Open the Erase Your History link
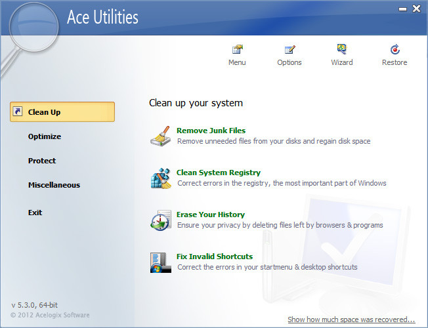428x328 pixels. 211,215
